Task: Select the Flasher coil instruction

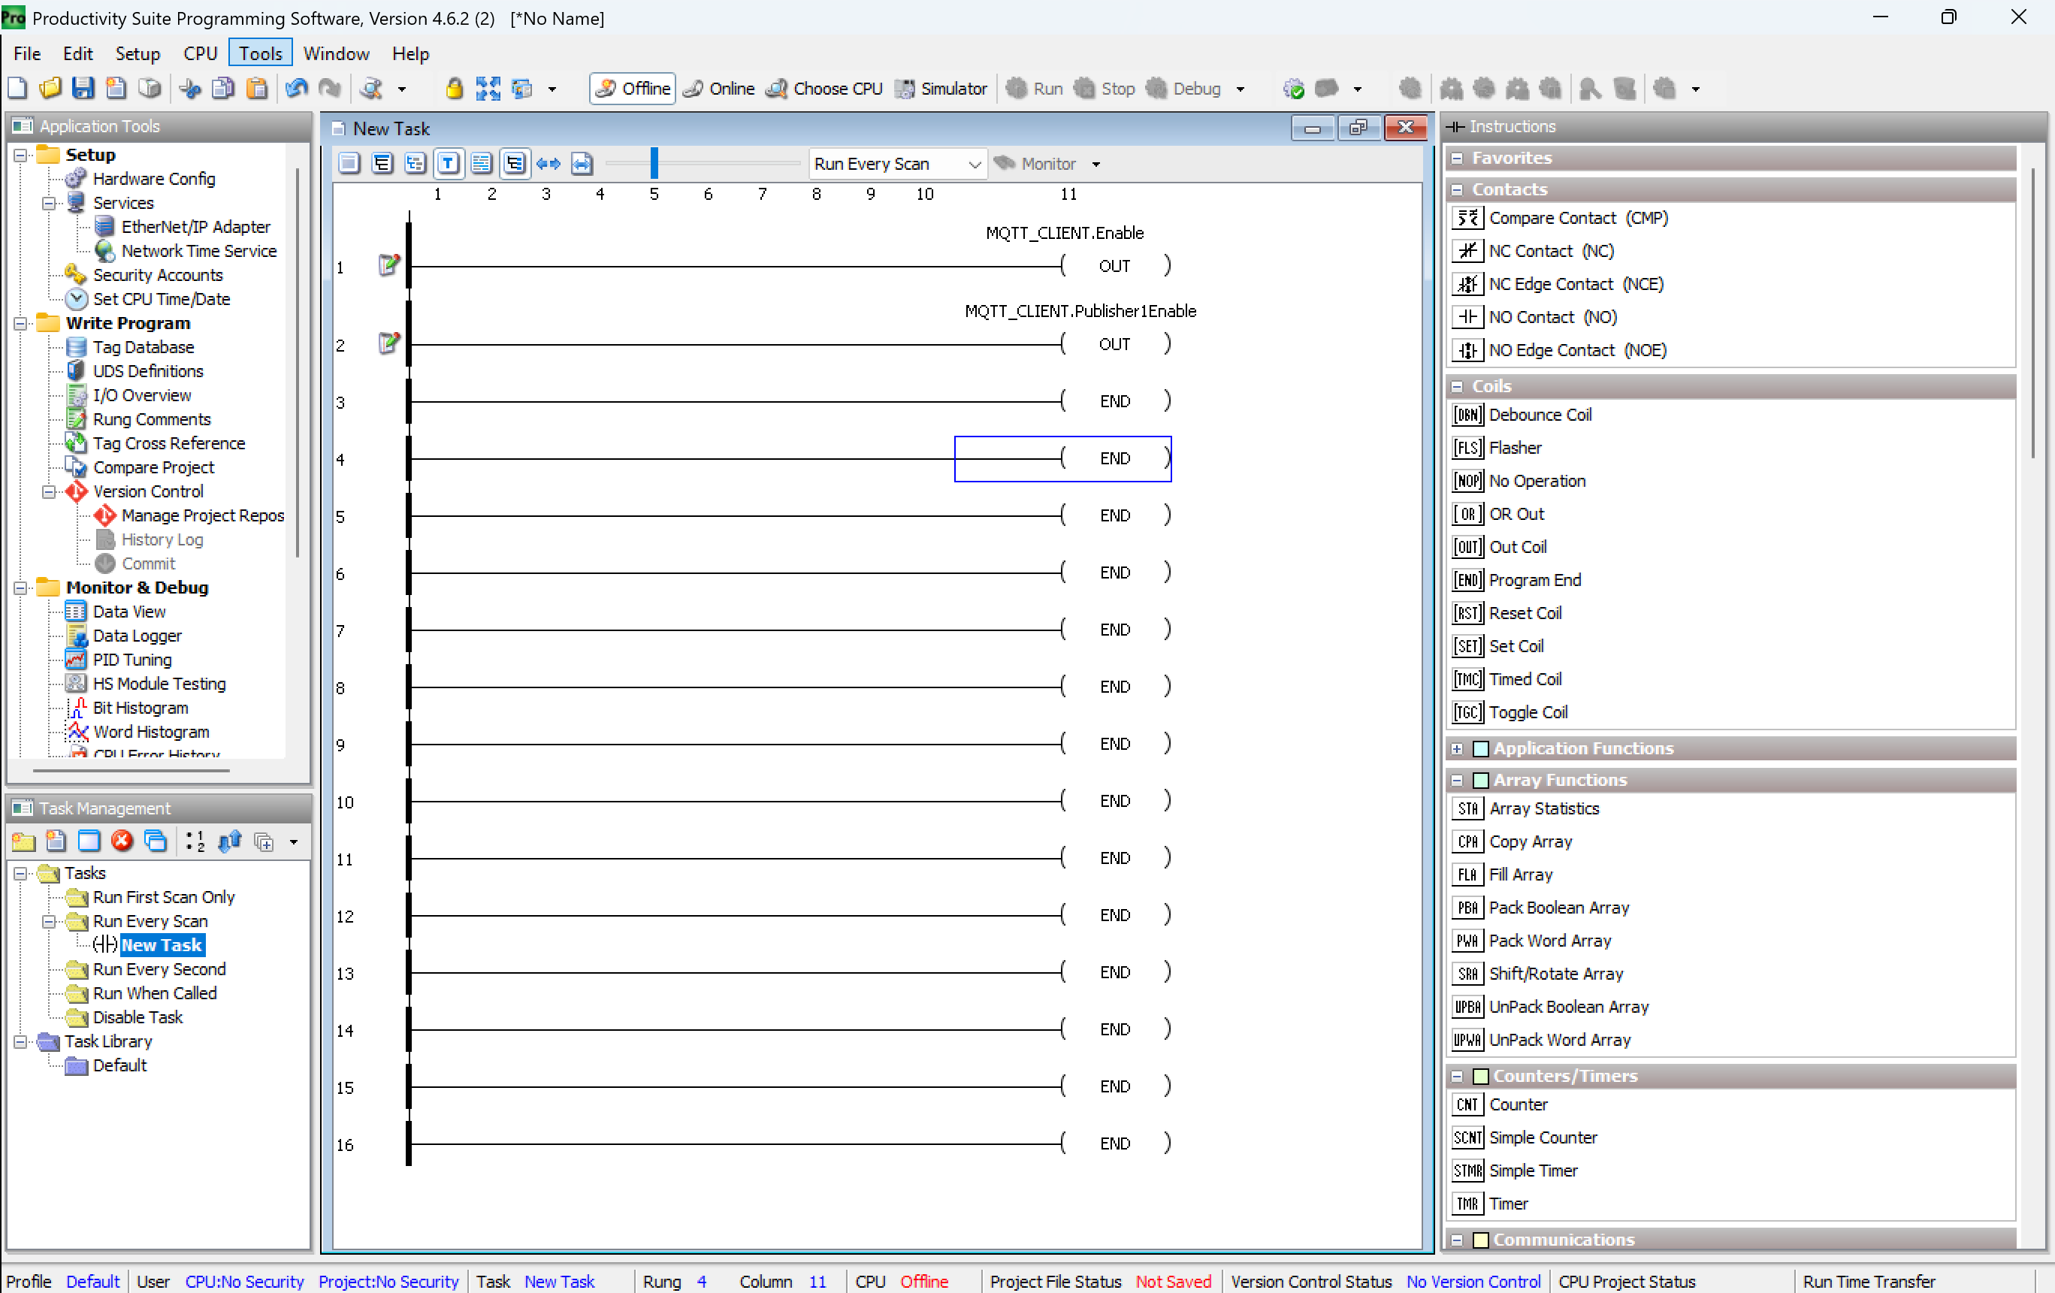Action: [x=1497, y=448]
